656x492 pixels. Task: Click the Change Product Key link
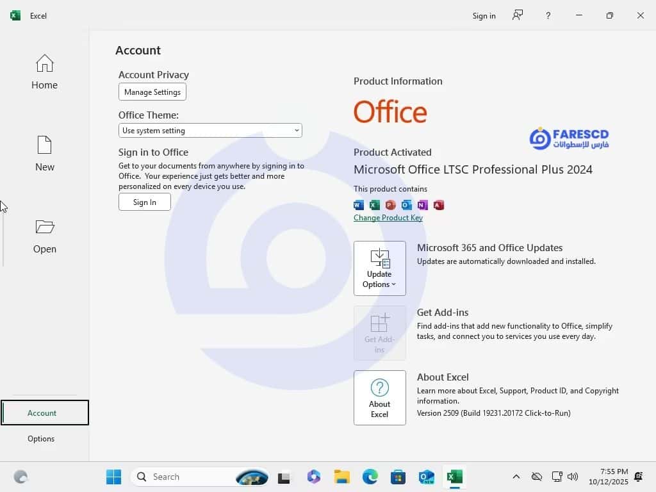pos(388,218)
